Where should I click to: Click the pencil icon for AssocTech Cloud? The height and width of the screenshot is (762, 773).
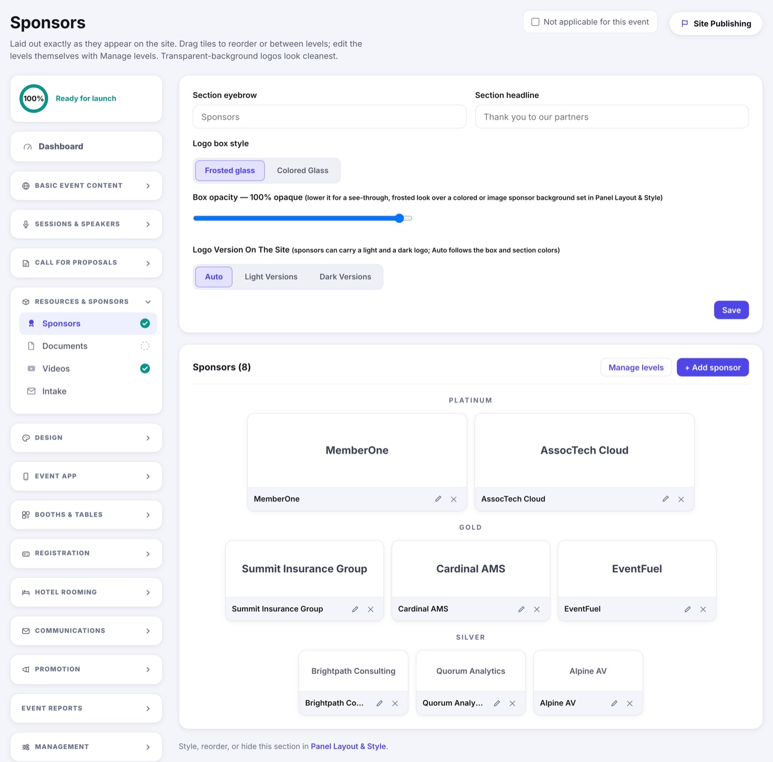coord(665,499)
